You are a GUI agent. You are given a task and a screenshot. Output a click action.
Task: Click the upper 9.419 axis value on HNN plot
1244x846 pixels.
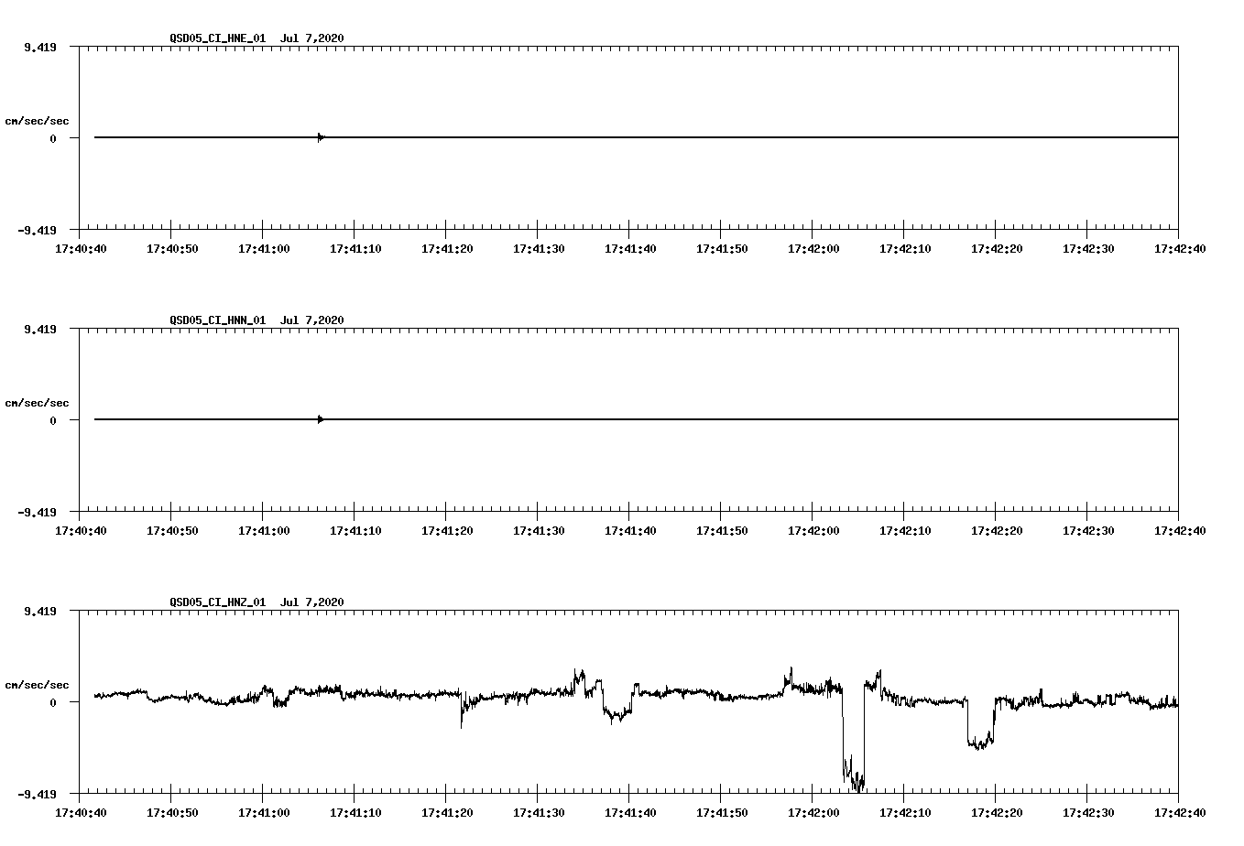pos(40,329)
